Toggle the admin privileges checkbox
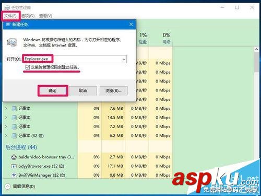The width and height of the screenshot is (261, 196). 28,67
